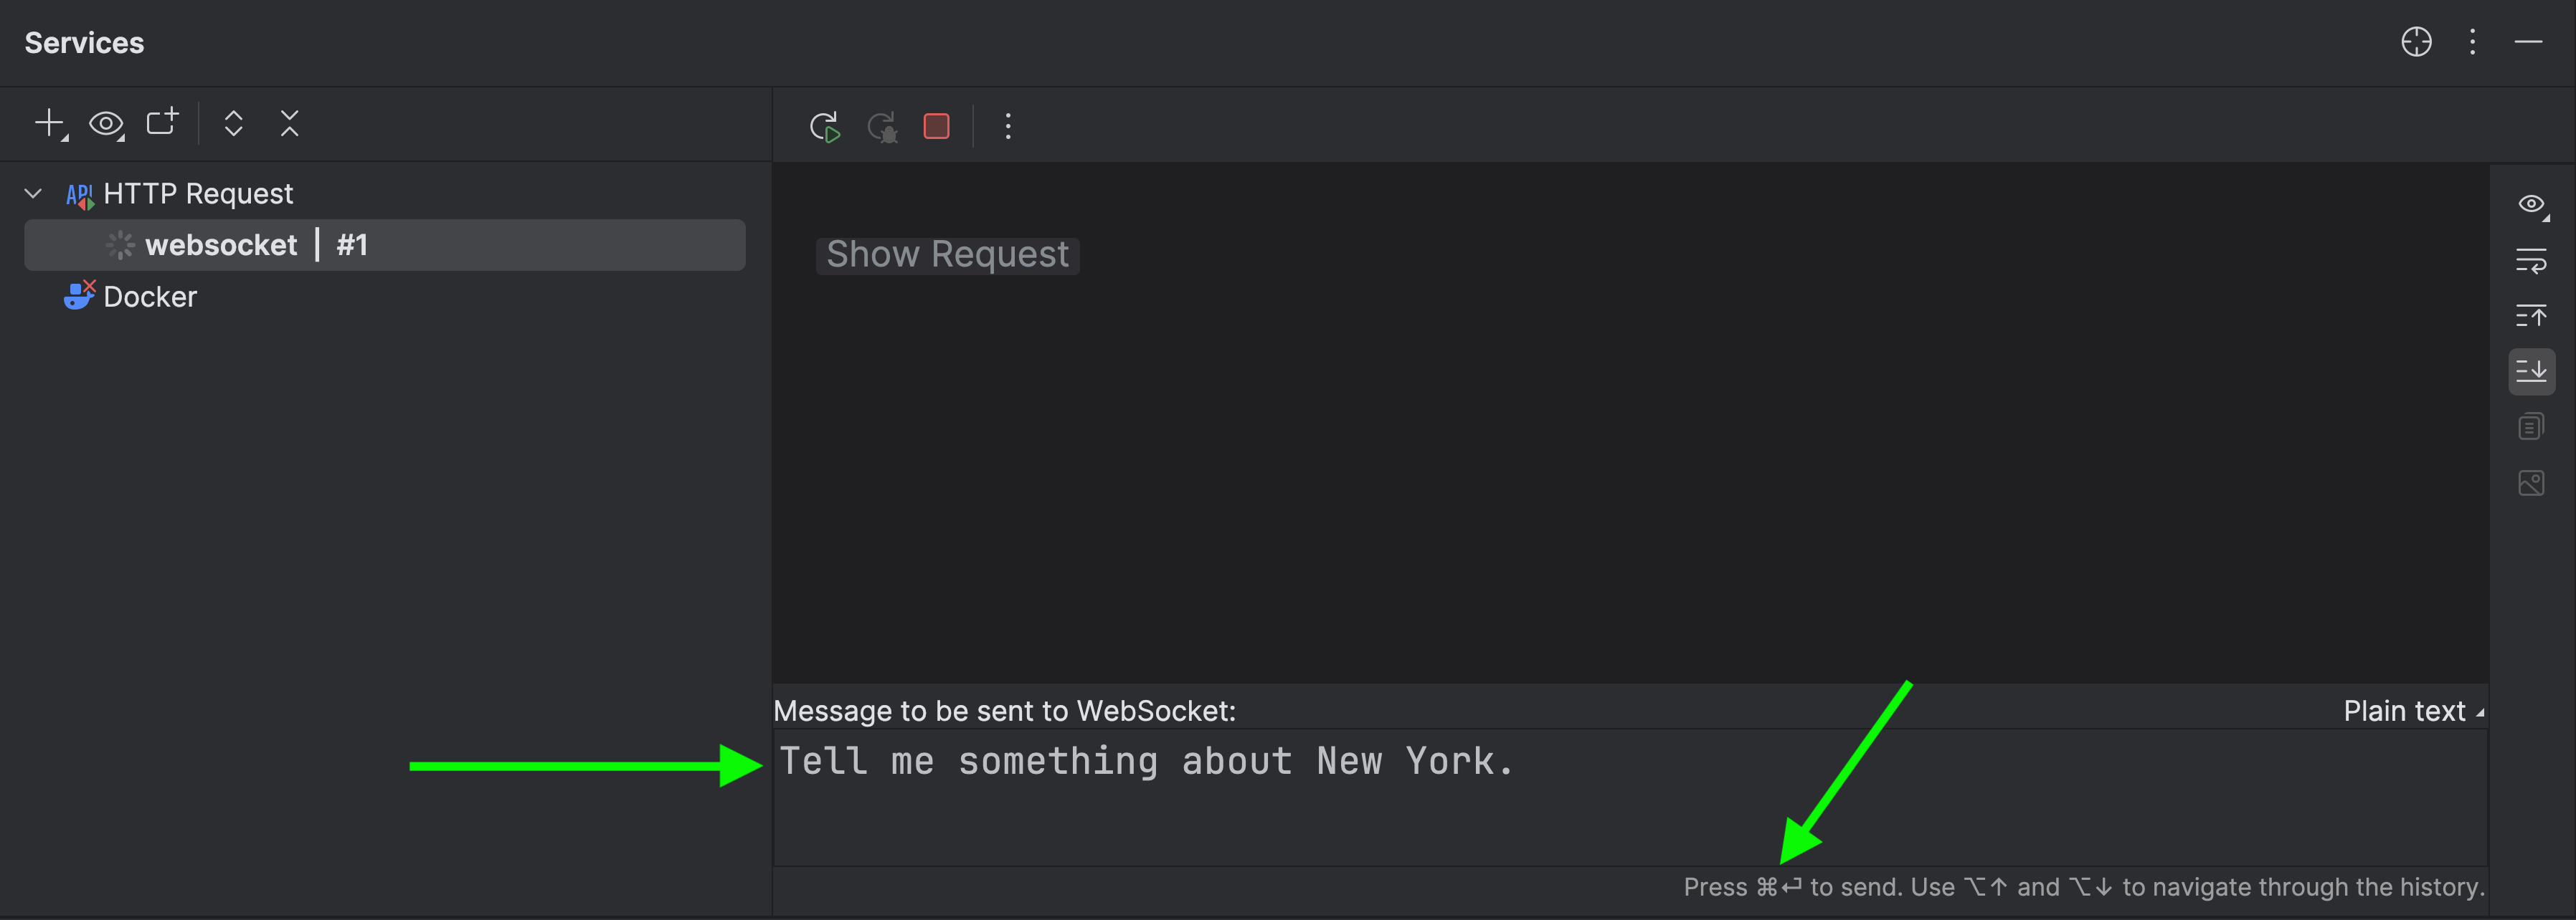Click the Show Request link

947,255
